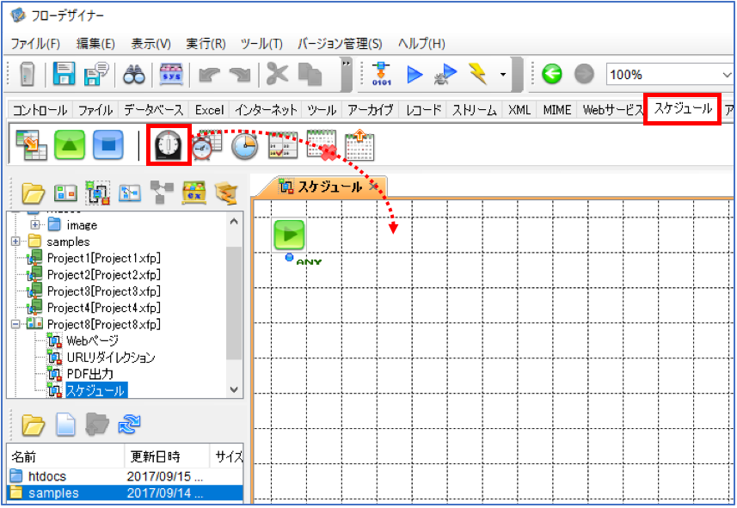Click the yellow lightning bolt icon

478,74
